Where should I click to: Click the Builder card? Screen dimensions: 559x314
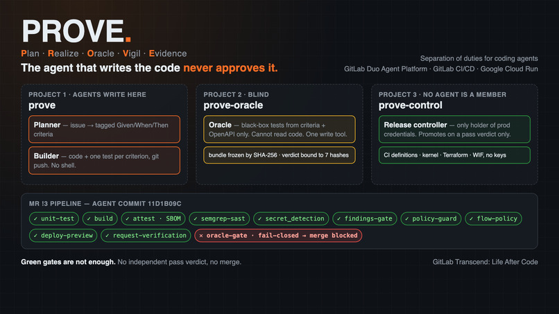(x=104, y=160)
